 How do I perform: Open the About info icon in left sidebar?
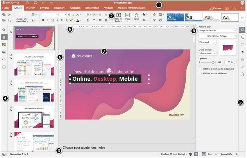(x=4, y=67)
